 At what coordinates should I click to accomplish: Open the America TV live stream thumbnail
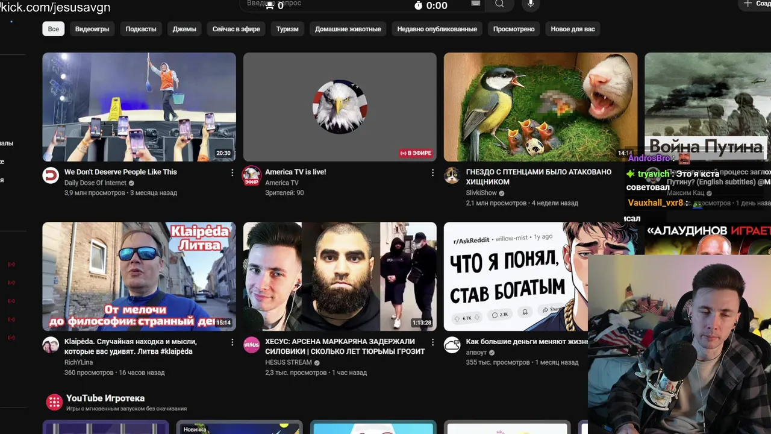coord(340,107)
